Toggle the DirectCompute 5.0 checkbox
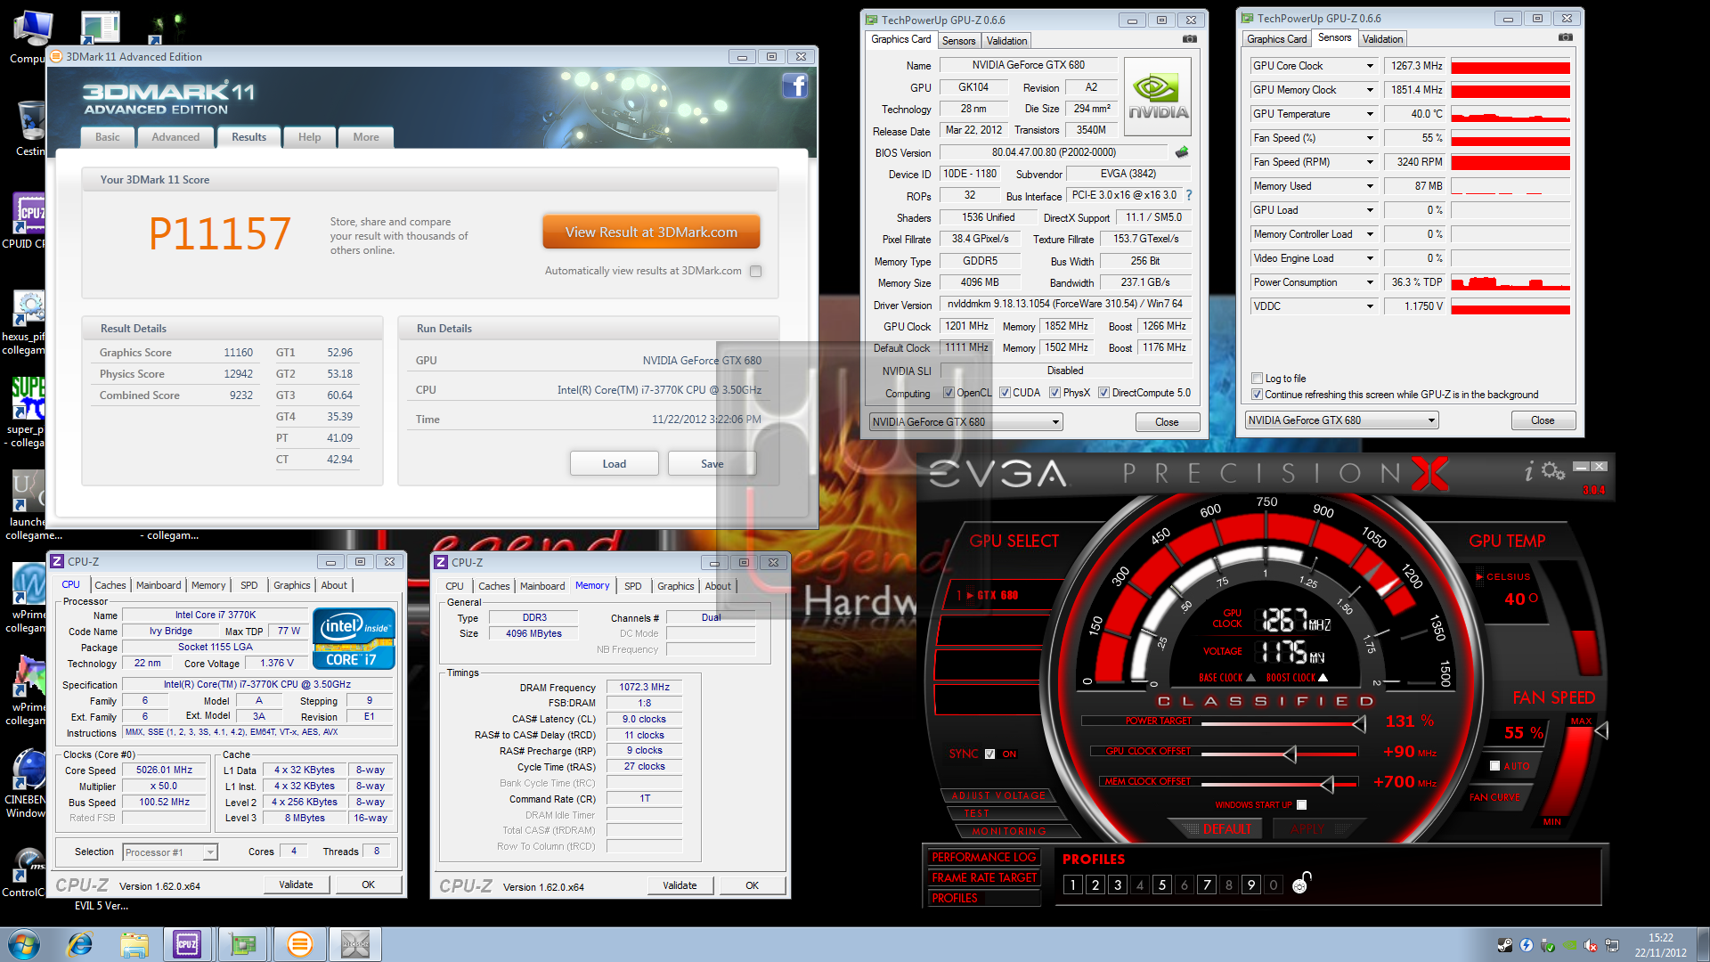This screenshot has width=1710, height=962. coord(1103,393)
